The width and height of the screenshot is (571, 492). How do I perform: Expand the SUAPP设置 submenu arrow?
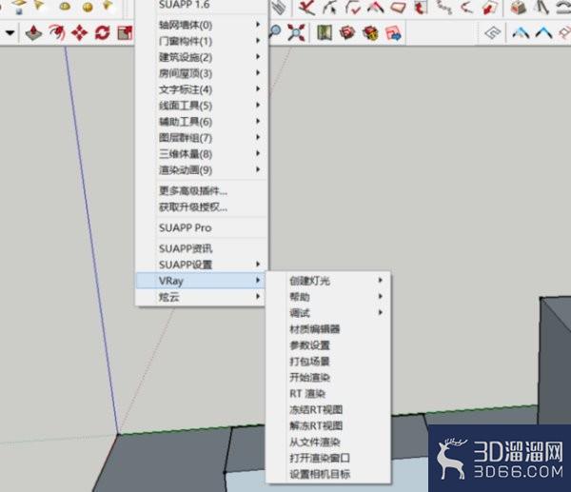[258, 264]
